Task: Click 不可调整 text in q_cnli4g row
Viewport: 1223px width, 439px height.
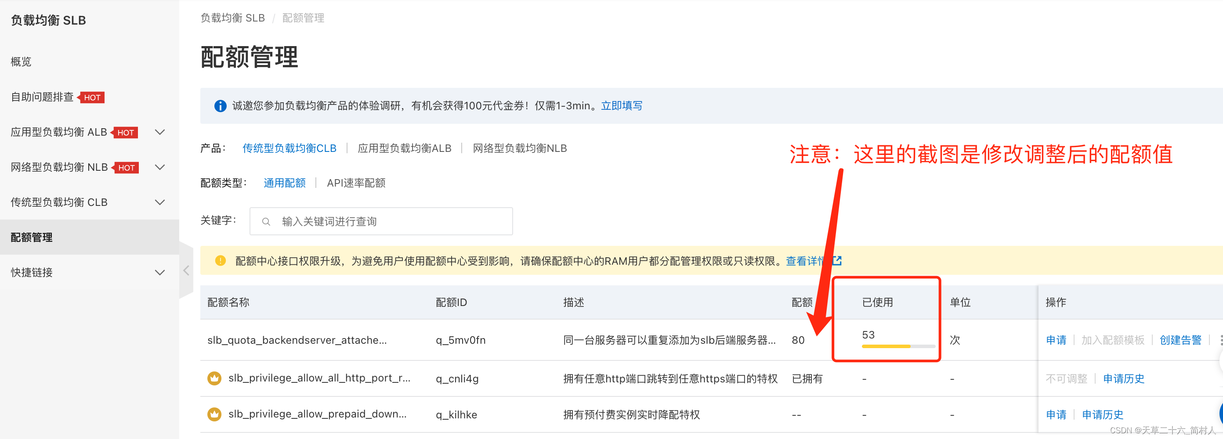Action: click(x=1066, y=378)
